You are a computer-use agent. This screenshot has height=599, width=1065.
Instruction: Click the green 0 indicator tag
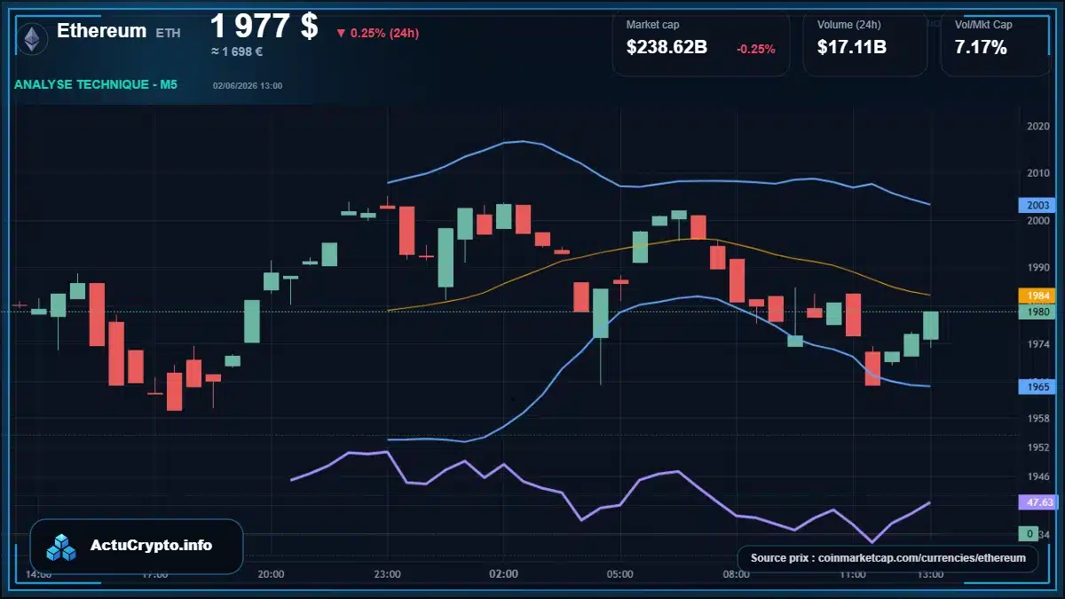(1029, 533)
